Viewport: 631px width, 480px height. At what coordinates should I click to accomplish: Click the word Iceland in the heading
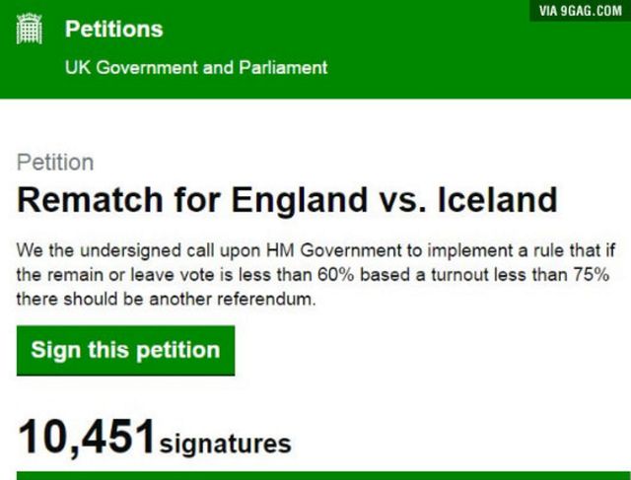(x=496, y=201)
